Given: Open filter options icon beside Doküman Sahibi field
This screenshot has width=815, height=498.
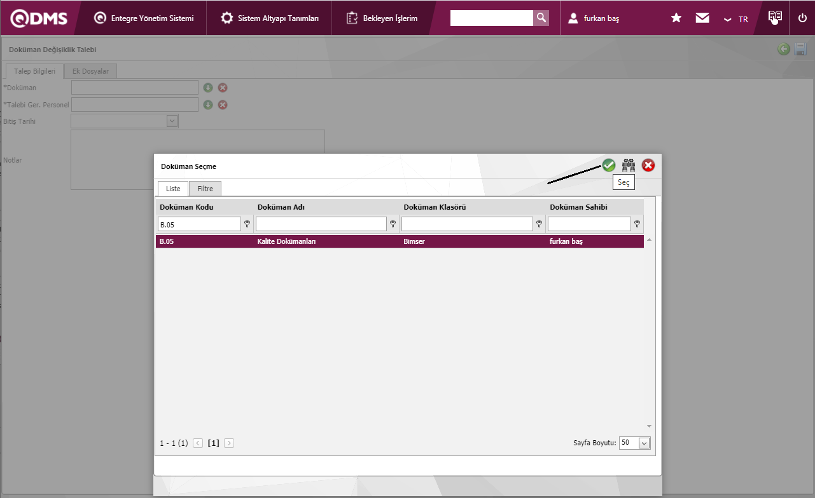Looking at the screenshot, I should point(637,224).
